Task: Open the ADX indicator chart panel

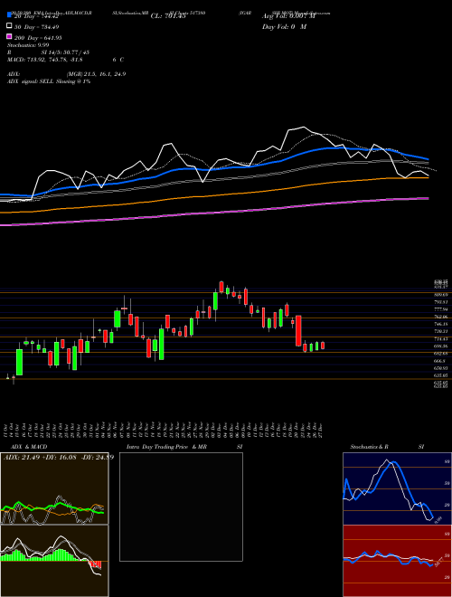Action: 54,488
